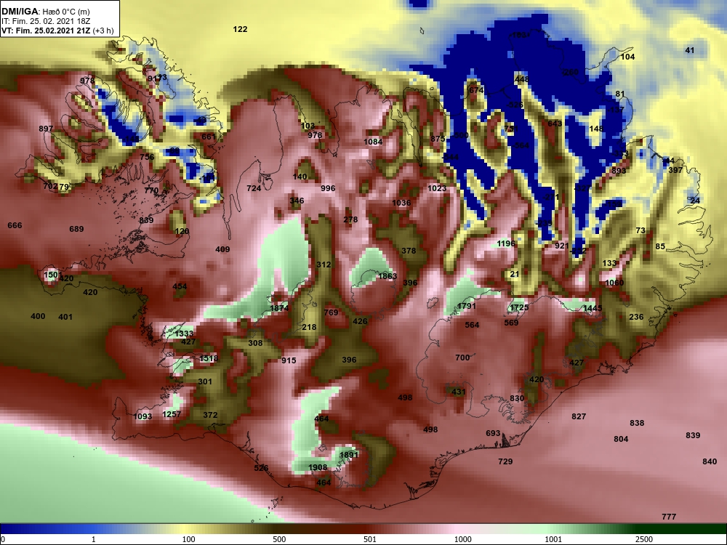
Task: Click the map value 312
Action: click(x=324, y=265)
